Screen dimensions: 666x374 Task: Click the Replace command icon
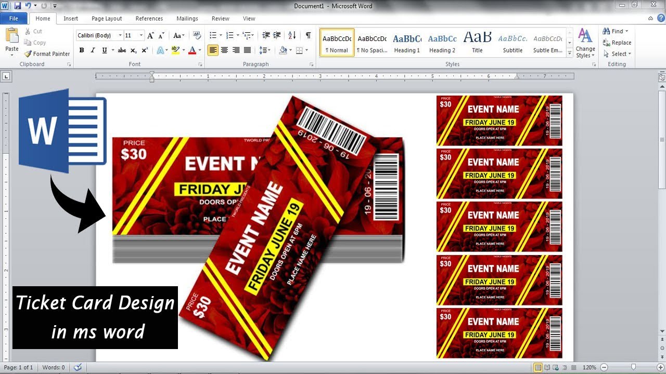point(617,43)
